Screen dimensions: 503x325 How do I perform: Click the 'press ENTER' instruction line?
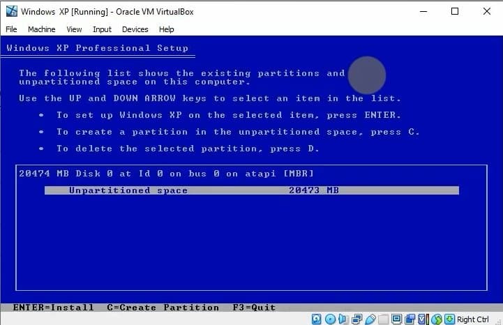[229, 115]
